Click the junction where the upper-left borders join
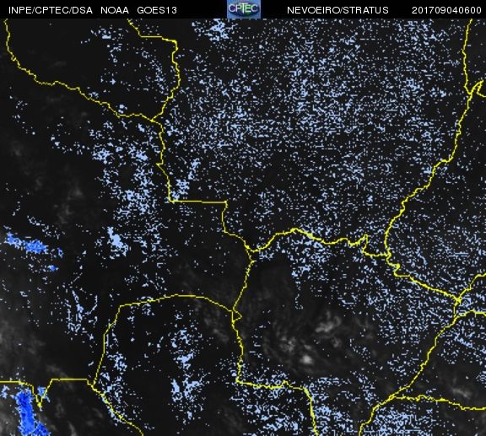Screen dimensions: 486x436 (152, 120)
